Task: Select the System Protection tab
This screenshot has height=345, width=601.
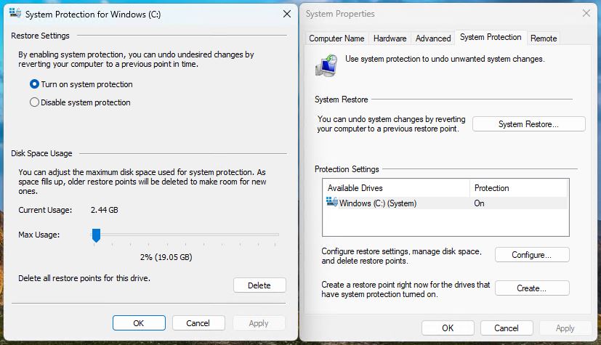Action: pyautogui.click(x=491, y=37)
